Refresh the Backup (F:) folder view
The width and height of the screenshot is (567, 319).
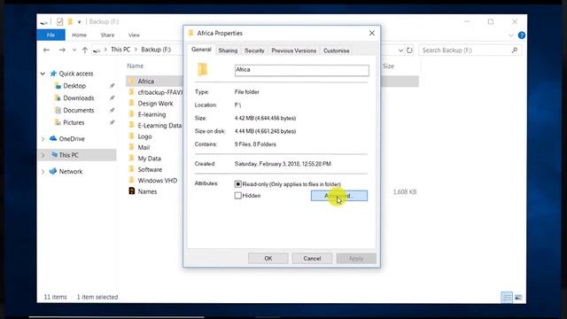409,51
